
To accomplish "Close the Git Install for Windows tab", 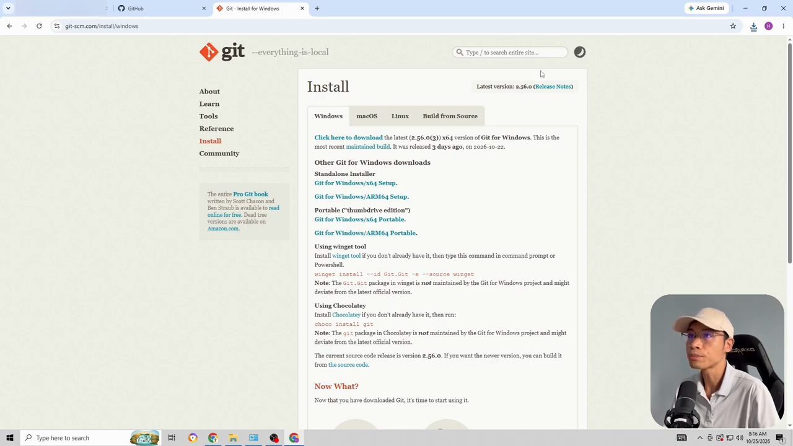I will pos(302,9).
